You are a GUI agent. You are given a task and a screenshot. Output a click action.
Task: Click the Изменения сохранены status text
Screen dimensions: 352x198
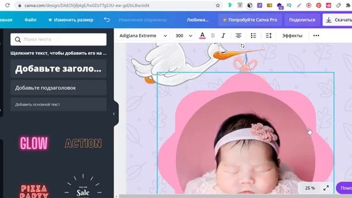coord(143,20)
